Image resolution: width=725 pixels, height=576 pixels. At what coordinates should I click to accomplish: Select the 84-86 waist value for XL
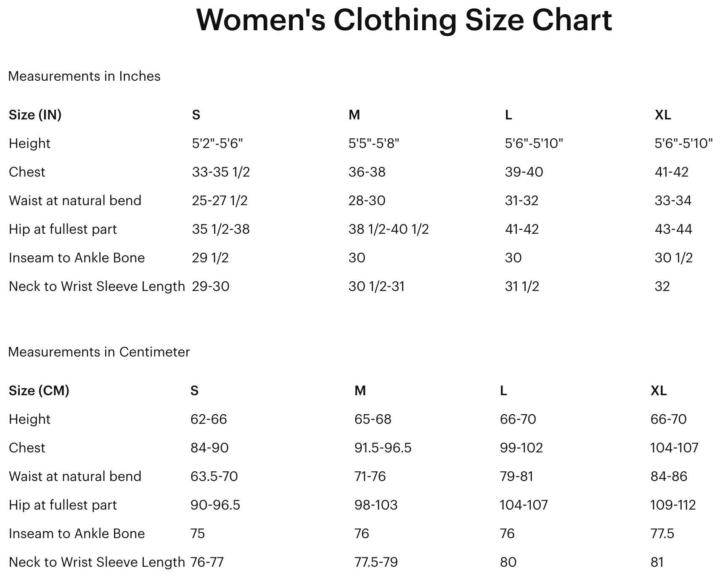pyautogui.click(x=669, y=476)
